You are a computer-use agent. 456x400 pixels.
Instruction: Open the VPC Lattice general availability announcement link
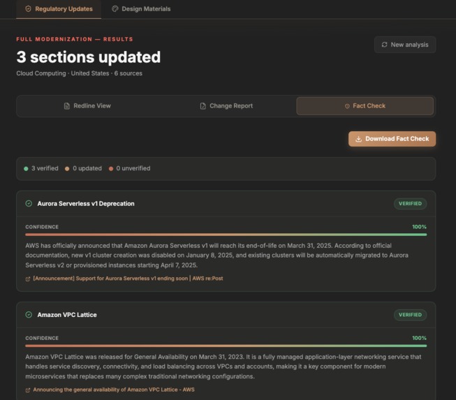[x=114, y=390]
